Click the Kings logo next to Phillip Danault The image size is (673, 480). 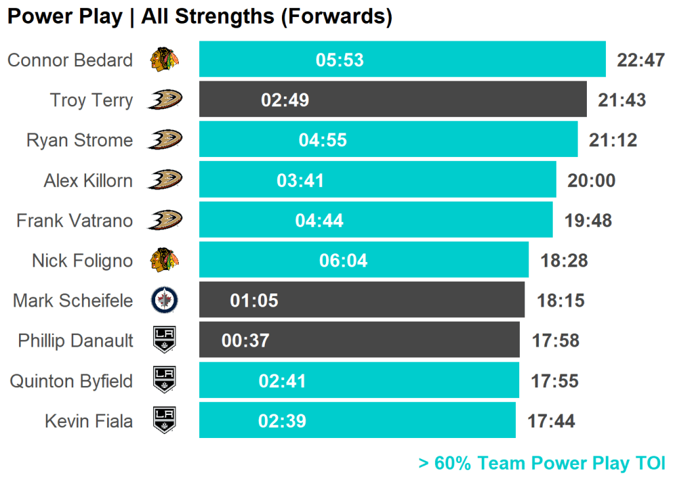click(x=164, y=340)
